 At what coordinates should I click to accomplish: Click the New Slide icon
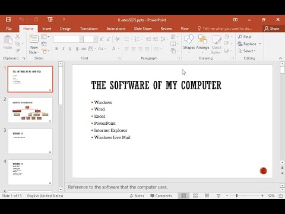point(34,39)
